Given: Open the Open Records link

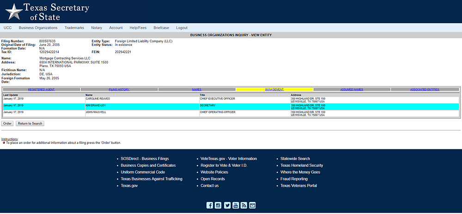Looking at the screenshot, I should pos(213,179).
